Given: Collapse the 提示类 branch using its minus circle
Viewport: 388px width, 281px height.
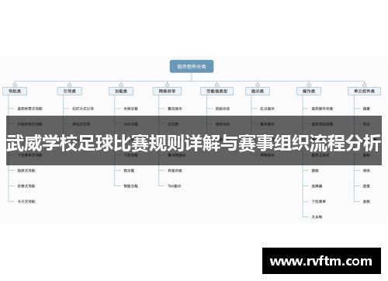Looking at the screenshot, I should pos(258,85).
